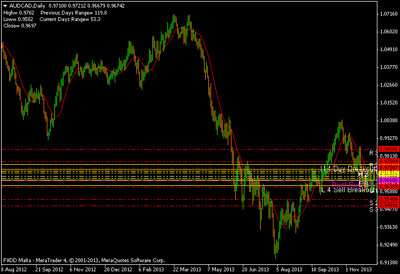Click the yellow price tag on the price axis
This screenshot has height=274, width=400.
(x=389, y=175)
